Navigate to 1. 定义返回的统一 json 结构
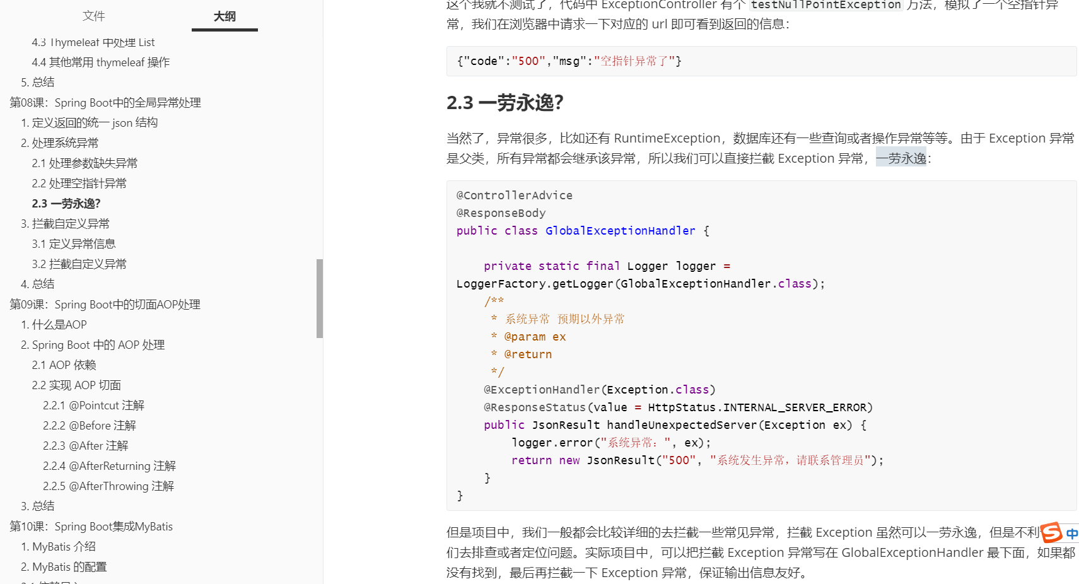This screenshot has height=584, width=1079. (x=89, y=123)
